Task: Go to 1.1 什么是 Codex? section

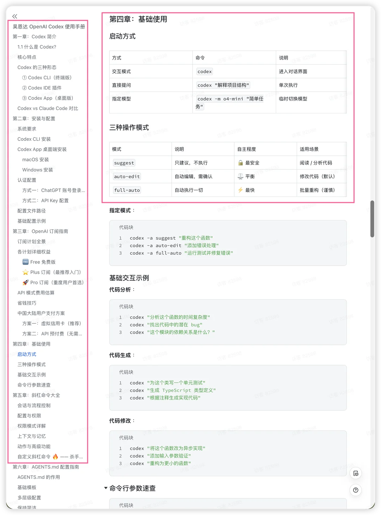Action: tap(37, 47)
